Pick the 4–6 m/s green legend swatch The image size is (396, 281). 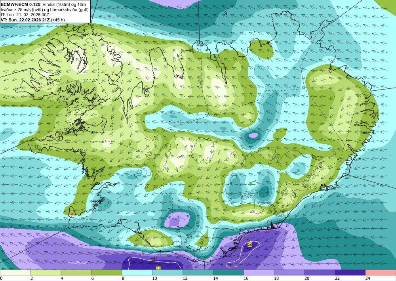tap(76, 273)
